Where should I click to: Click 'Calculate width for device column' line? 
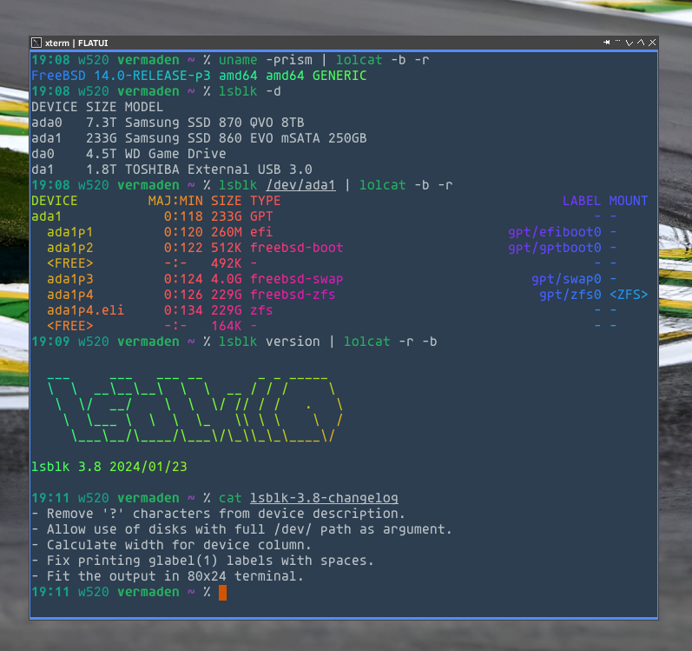coord(171,545)
